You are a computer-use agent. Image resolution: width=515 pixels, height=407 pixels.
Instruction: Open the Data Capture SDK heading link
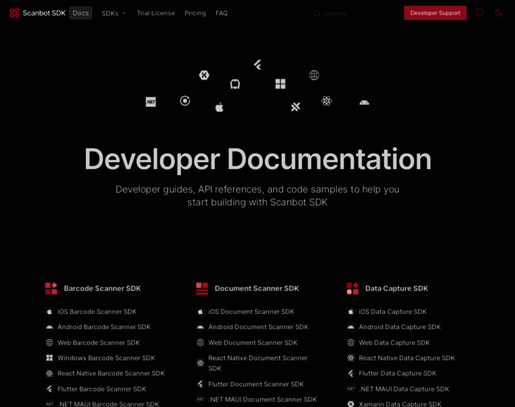click(396, 288)
